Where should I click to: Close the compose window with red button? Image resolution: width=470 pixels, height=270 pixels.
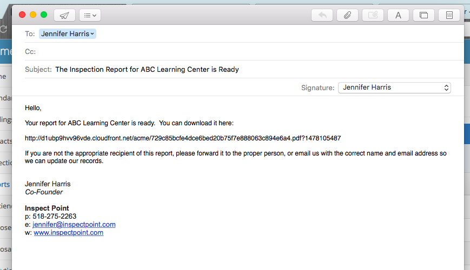[x=22, y=15]
